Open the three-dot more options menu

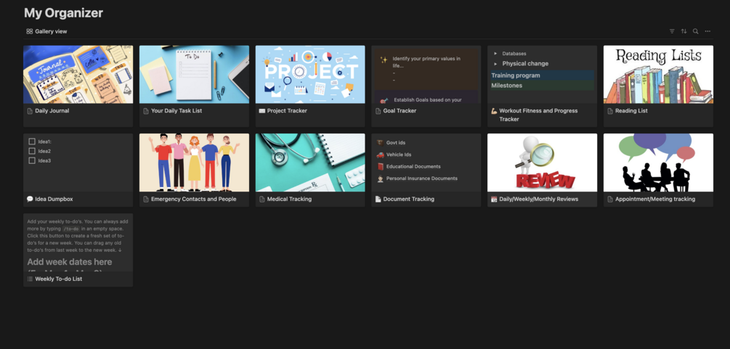pyautogui.click(x=707, y=31)
